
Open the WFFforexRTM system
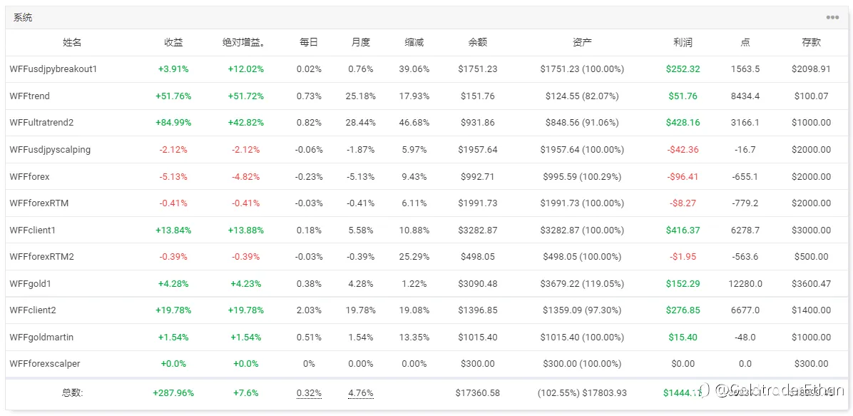click(39, 203)
